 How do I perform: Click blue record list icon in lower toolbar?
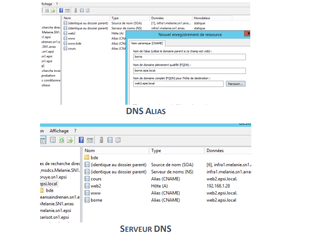tap(110, 140)
